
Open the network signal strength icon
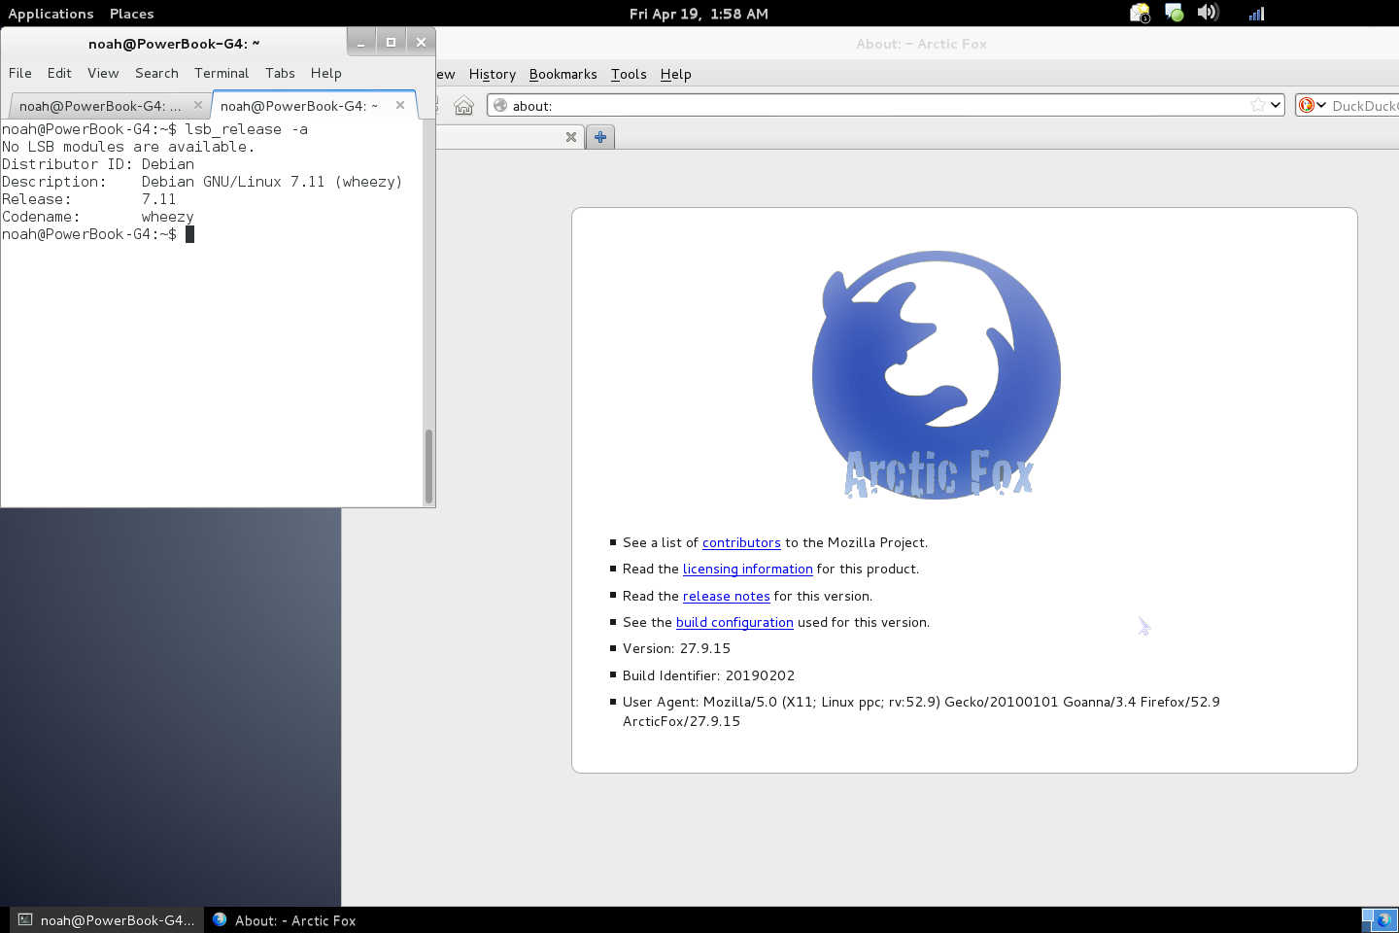coord(1256,13)
